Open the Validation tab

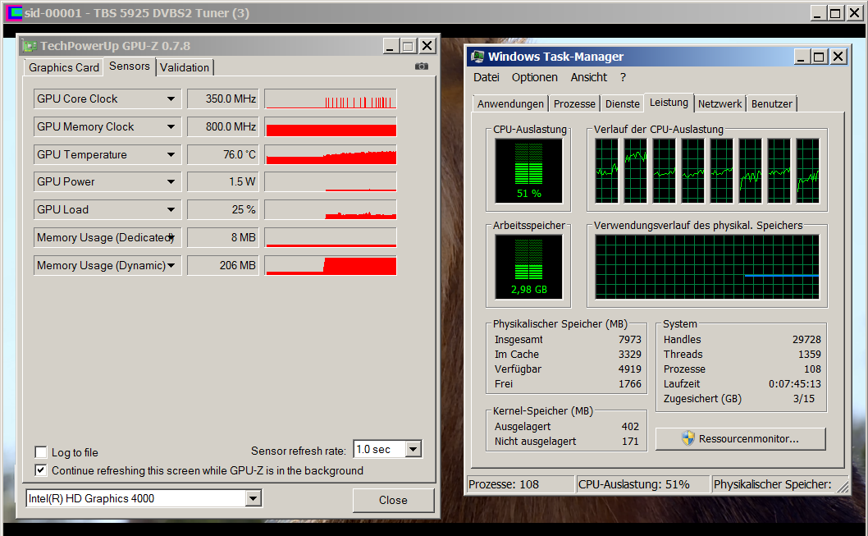pos(185,67)
